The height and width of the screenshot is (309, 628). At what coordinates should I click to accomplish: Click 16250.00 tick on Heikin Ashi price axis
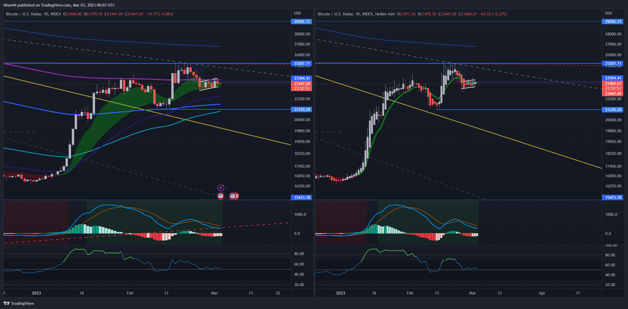pos(613,186)
